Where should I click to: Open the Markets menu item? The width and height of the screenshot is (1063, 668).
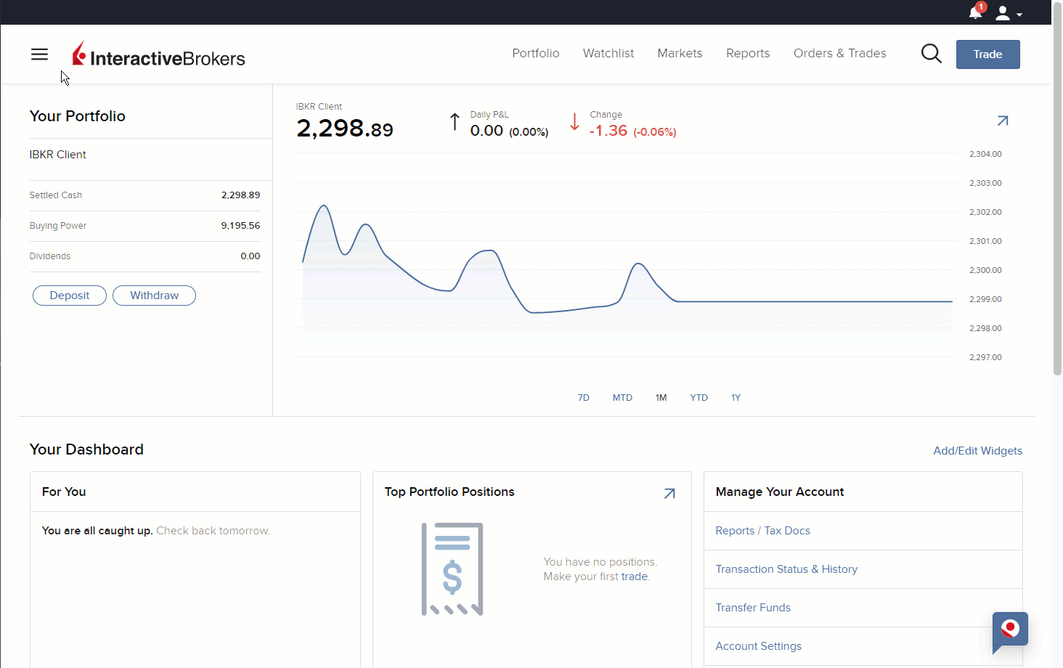click(680, 54)
